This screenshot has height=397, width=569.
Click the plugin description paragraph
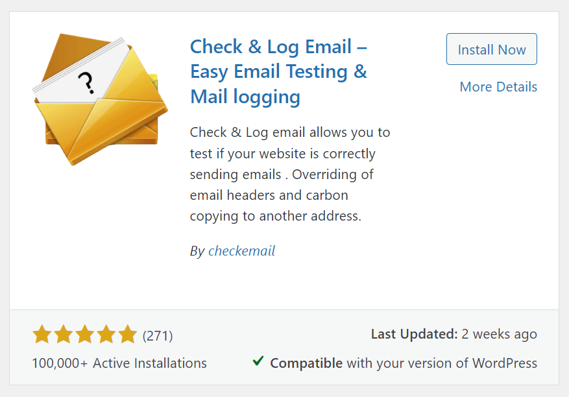pyautogui.click(x=290, y=174)
